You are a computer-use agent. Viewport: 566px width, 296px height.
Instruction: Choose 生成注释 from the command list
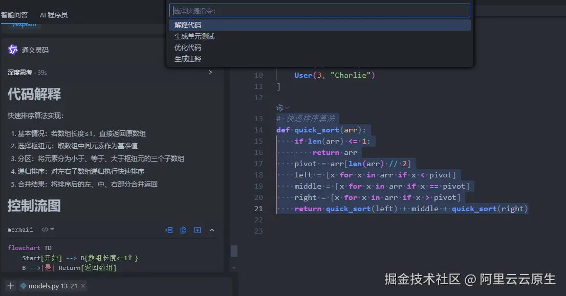(320, 59)
